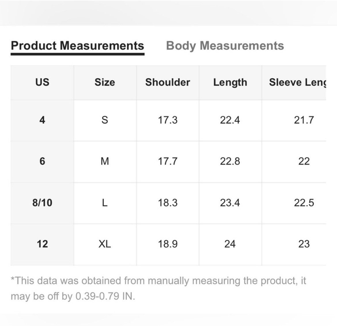Switch to the Body Measurements tab
Image resolution: width=337 pixels, height=326 pixels.
(225, 46)
